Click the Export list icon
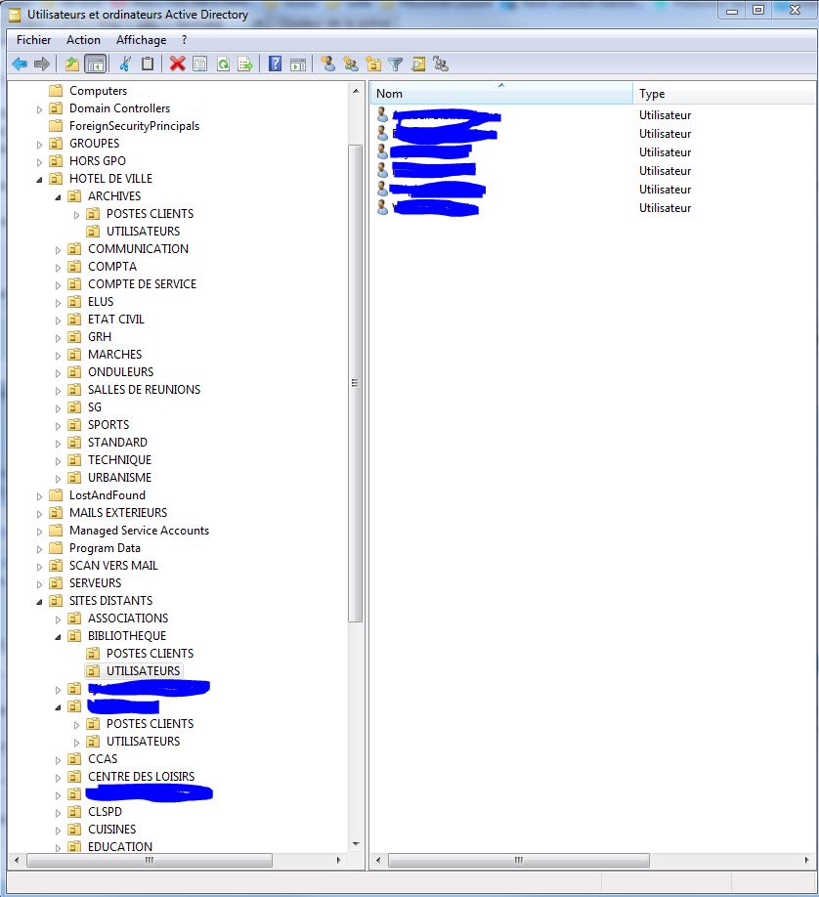 (245, 64)
